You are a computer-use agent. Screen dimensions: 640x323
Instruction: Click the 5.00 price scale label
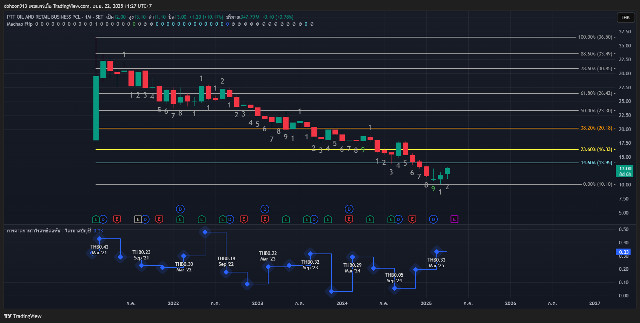[x=624, y=213]
